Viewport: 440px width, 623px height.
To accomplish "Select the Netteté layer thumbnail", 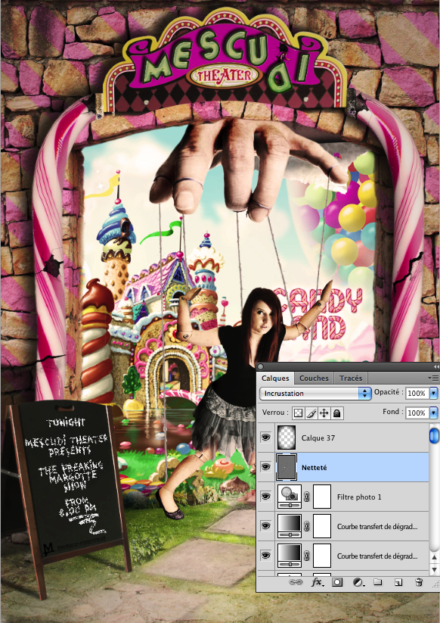I will click(x=286, y=467).
